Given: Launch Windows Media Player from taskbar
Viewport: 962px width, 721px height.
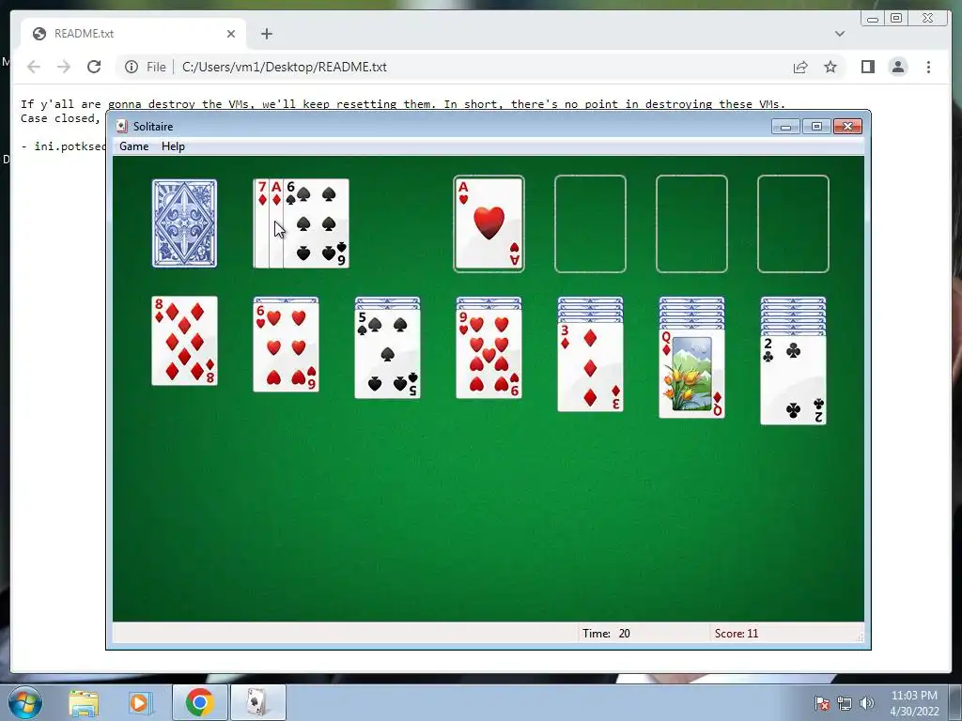Looking at the screenshot, I should click(x=139, y=702).
